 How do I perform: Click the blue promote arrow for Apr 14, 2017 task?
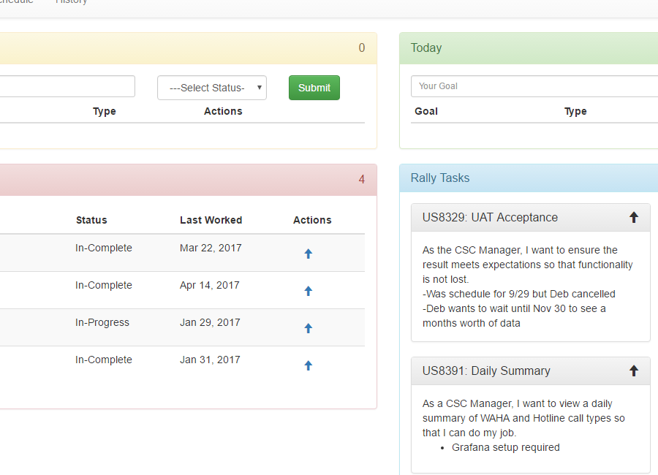[x=308, y=291]
